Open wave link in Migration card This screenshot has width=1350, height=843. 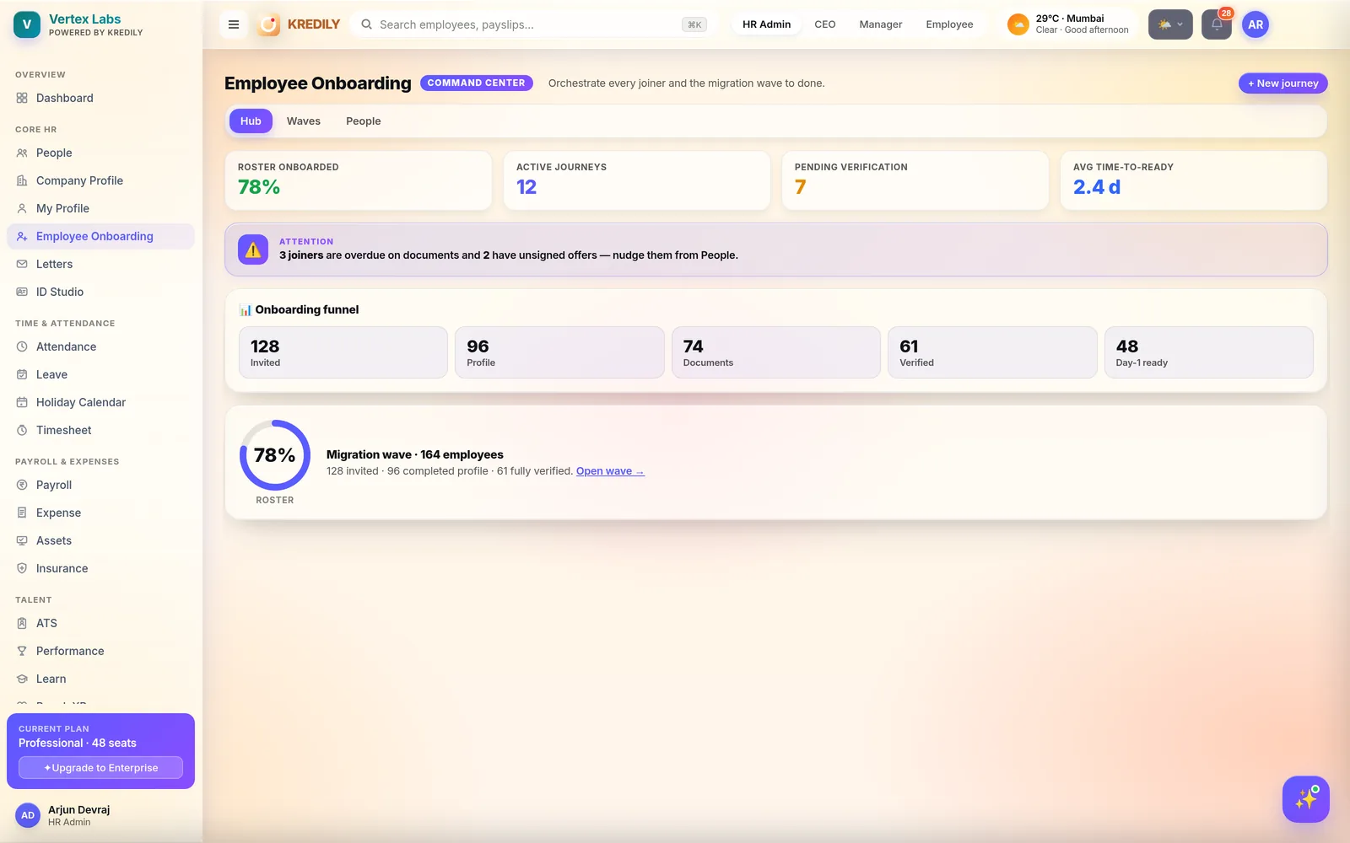(610, 471)
